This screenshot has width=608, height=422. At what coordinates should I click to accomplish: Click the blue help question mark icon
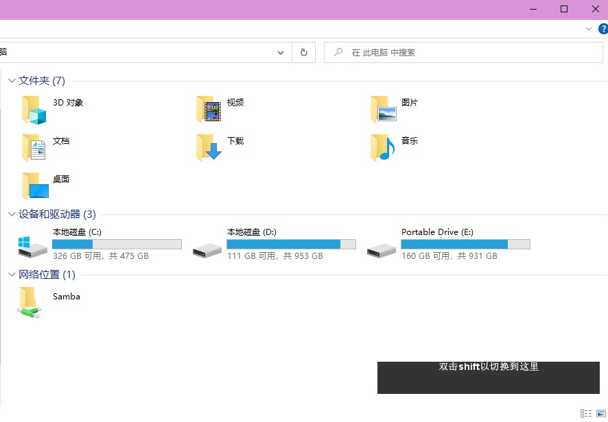click(x=603, y=29)
